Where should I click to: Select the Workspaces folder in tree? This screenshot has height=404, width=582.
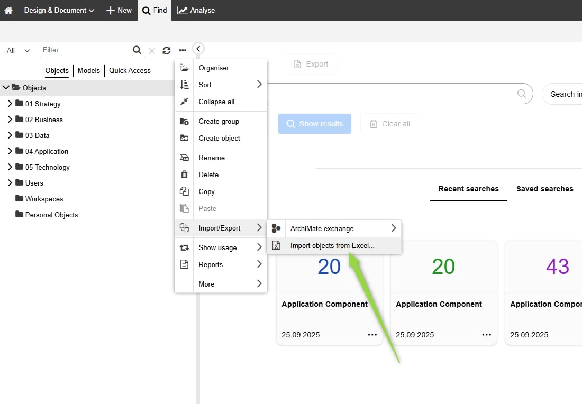point(44,199)
